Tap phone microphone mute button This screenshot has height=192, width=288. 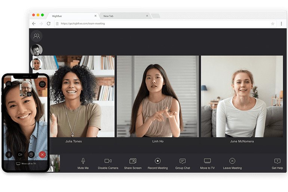(x=9, y=154)
